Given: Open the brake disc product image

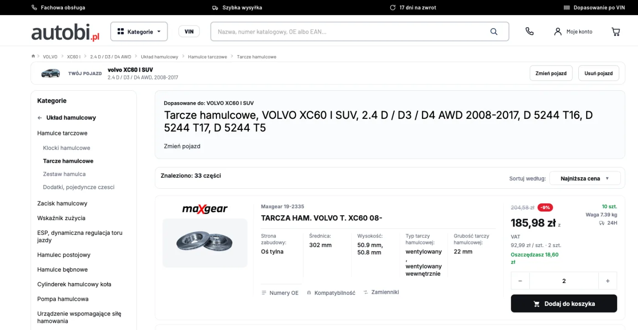Looking at the screenshot, I should 205,242.
